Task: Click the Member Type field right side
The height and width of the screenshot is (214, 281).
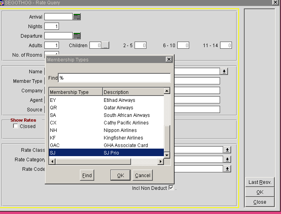Action: point(197,81)
